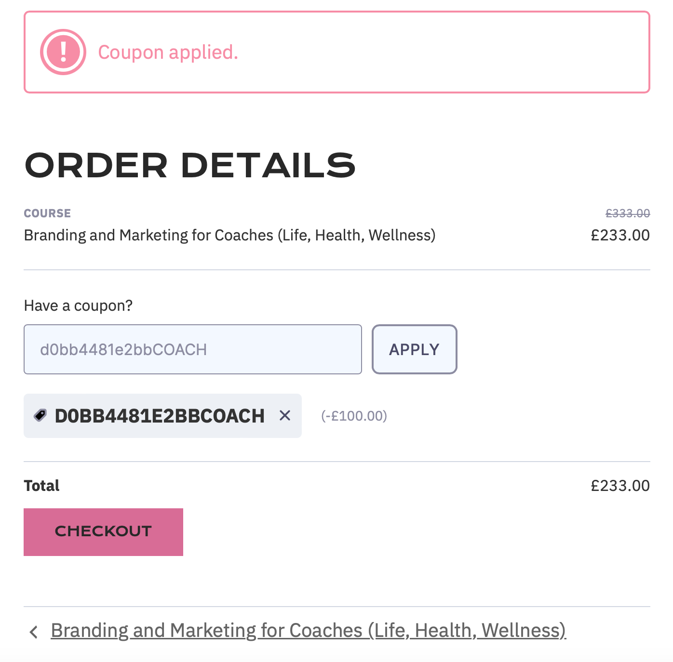Click the coupon placeholder text d0bb4481e2bbCOACH
This screenshot has width=673, height=662.
(x=123, y=349)
